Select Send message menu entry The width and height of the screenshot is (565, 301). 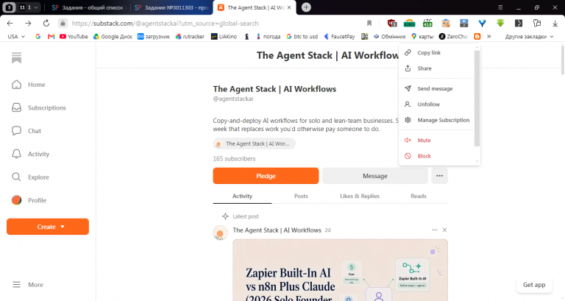tap(437, 88)
